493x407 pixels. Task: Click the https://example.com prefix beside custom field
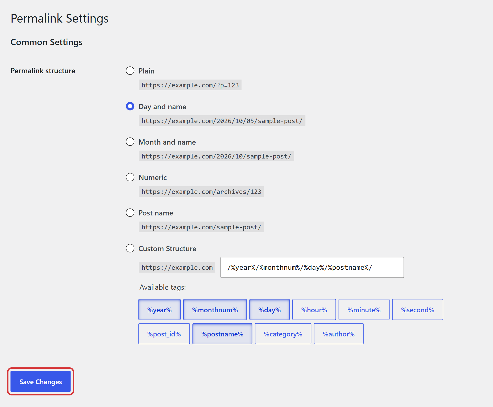(177, 267)
